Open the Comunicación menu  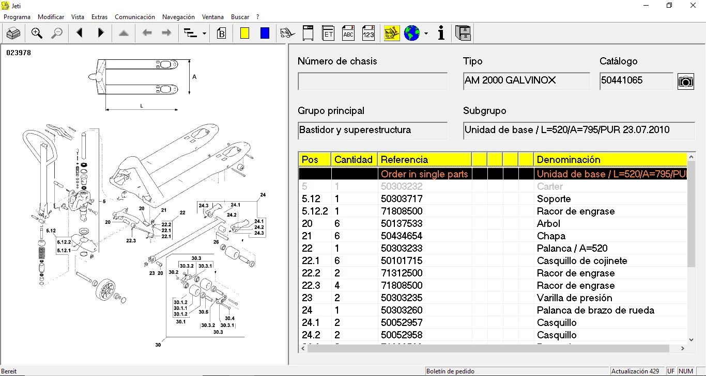(x=135, y=17)
